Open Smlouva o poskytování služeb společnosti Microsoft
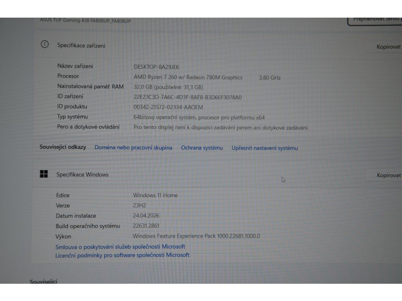 (120, 247)
